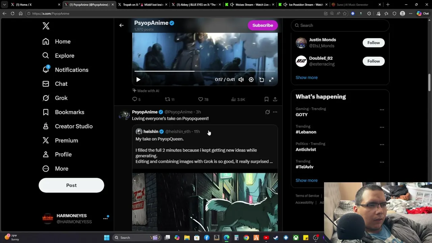Open a new browser tab
Image resolution: width=432 pixels, height=243 pixels.
(x=388, y=5)
